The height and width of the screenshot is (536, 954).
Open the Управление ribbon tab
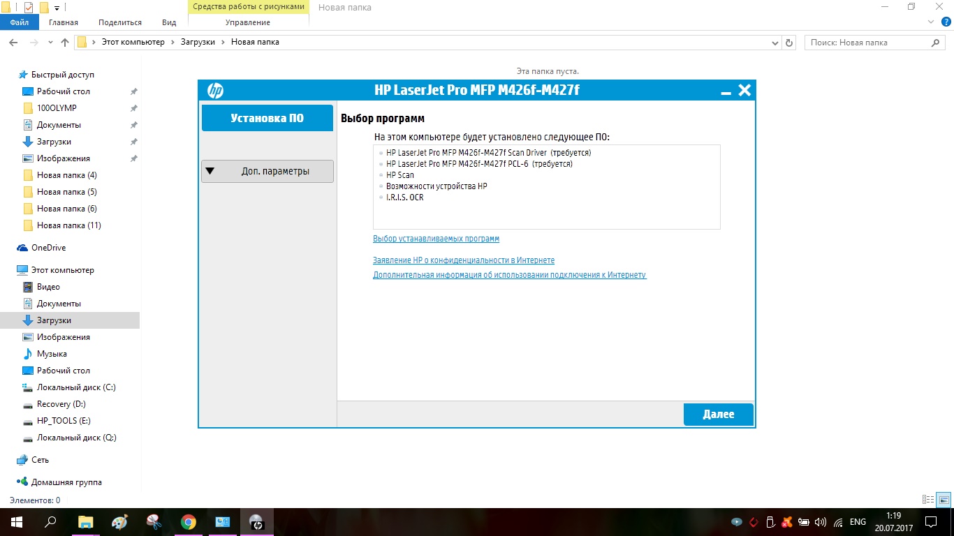(248, 22)
